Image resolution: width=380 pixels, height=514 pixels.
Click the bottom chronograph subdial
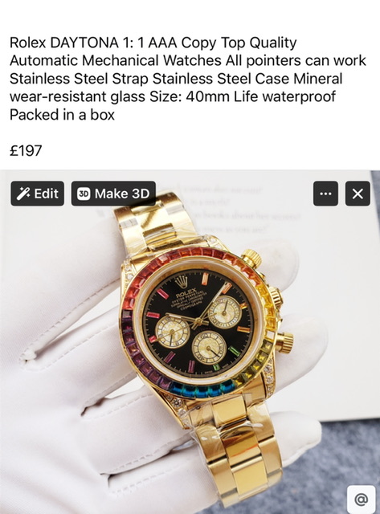[x=209, y=348]
